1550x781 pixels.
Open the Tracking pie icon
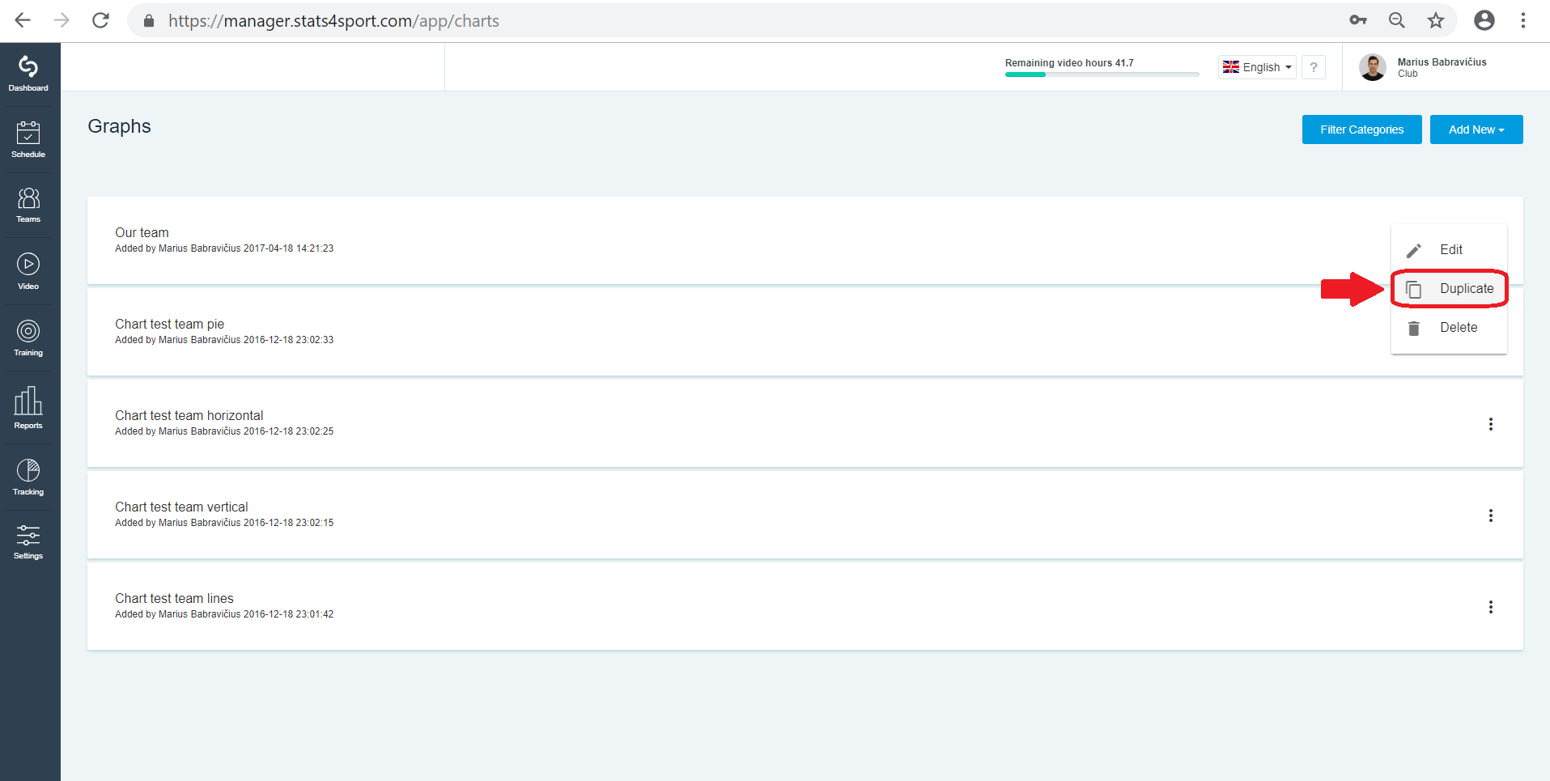28,477
